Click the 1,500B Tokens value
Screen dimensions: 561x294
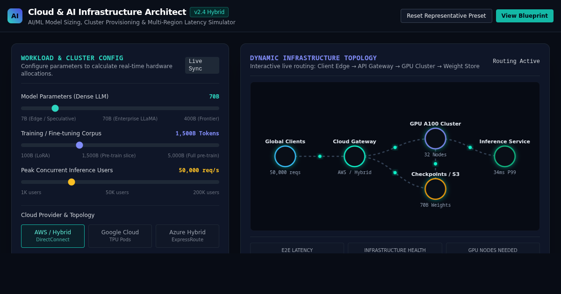pyautogui.click(x=197, y=133)
